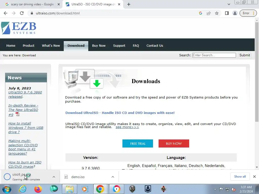This screenshot has height=194, width=259.
Task: Open the Support menu item
Action: click(x=119, y=46)
